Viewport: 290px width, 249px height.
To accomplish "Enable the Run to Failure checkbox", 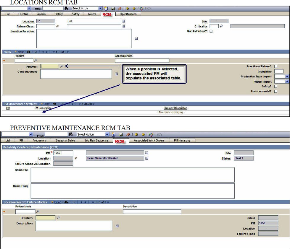I will click(211, 31).
